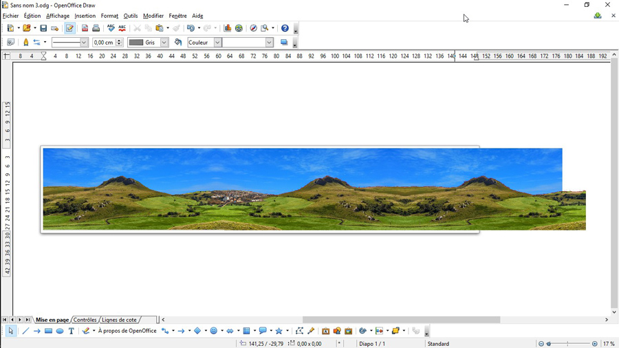The image size is (619, 348).
Task: Select the Ellipse drawing tool
Action: click(x=60, y=331)
